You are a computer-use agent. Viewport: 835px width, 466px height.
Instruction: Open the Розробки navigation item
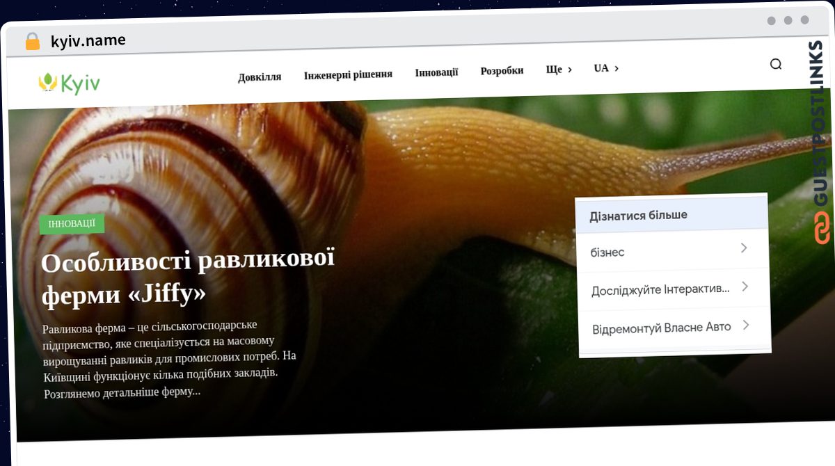tap(502, 70)
